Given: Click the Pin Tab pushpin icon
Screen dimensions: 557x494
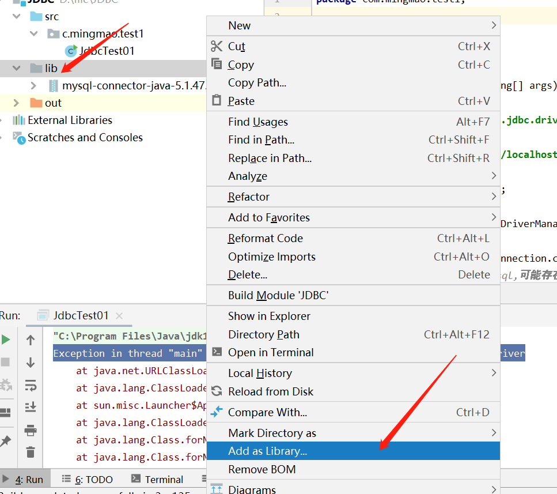Looking at the screenshot, I should (6, 441).
